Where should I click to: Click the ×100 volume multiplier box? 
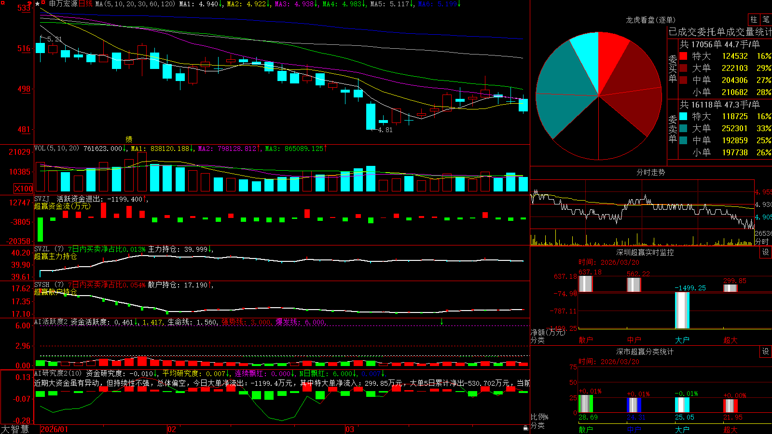click(x=23, y=189)
